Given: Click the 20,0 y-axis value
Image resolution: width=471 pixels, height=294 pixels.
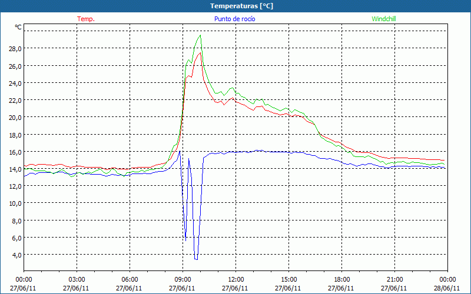Looking at the screenshot, I should (x=15, y=118).
